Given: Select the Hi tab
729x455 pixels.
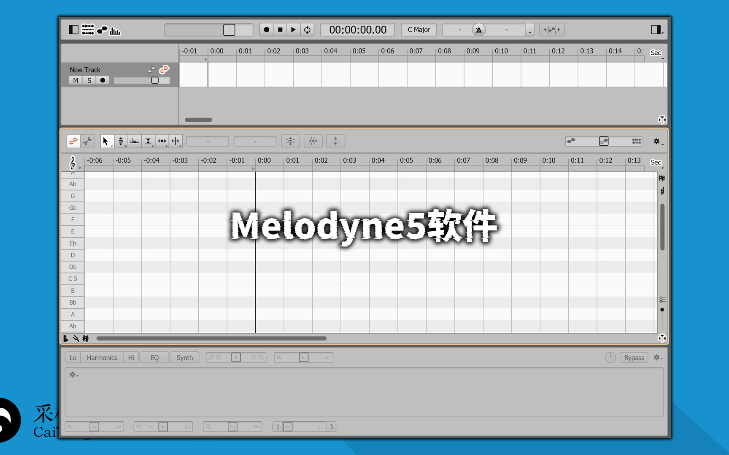Looking at the screenshot, I should click(x=131, y=358).
